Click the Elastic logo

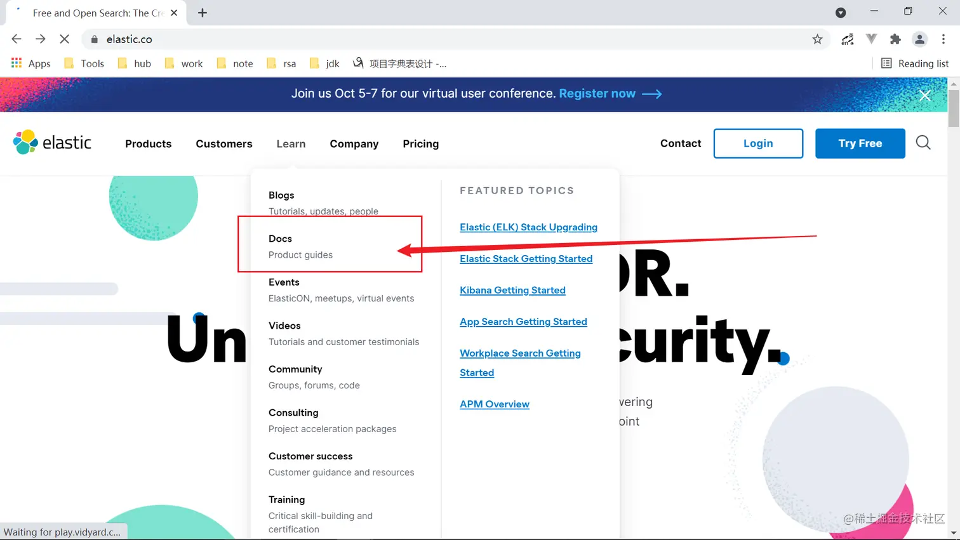point(52,143)
